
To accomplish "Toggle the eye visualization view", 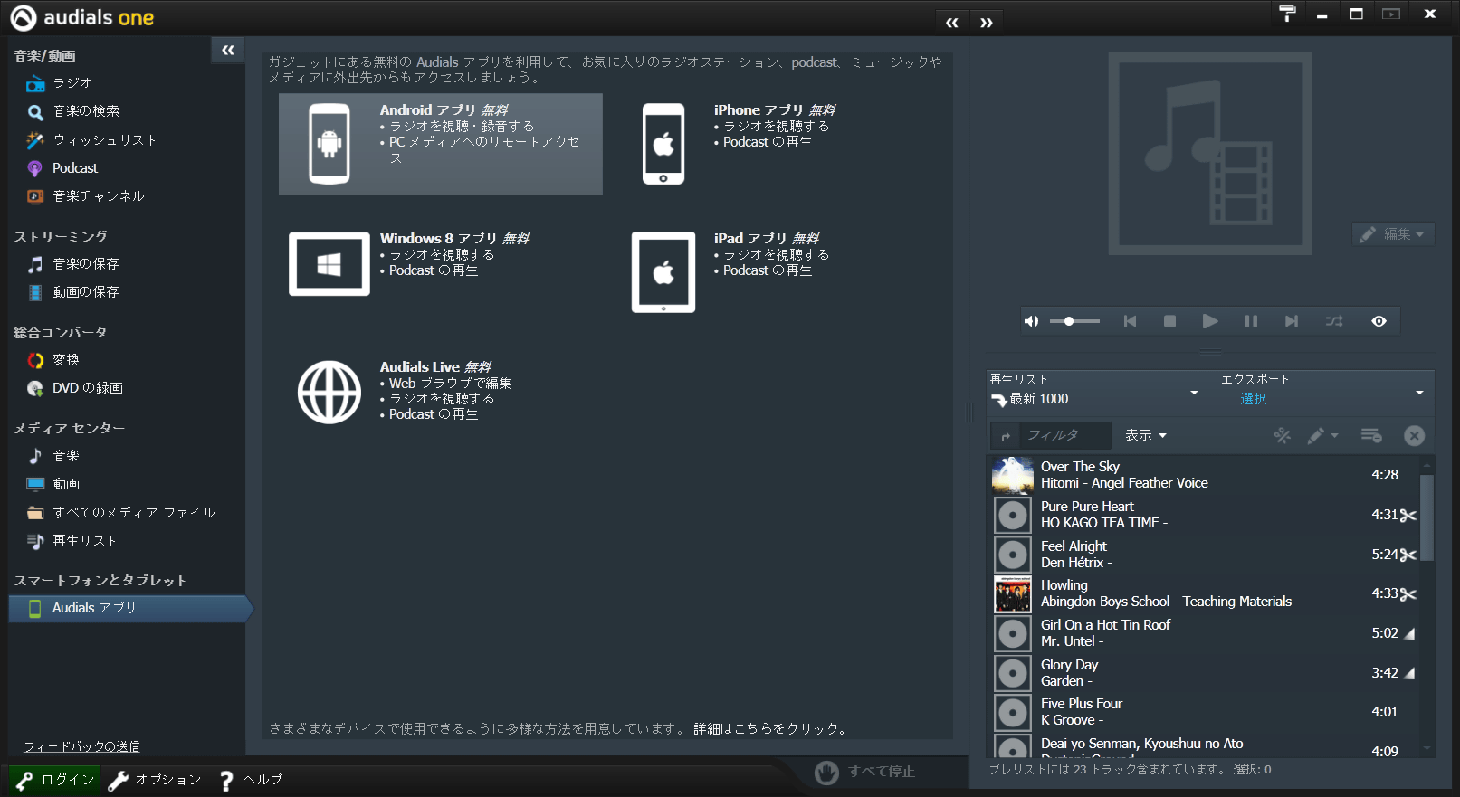I will 1379,321.
